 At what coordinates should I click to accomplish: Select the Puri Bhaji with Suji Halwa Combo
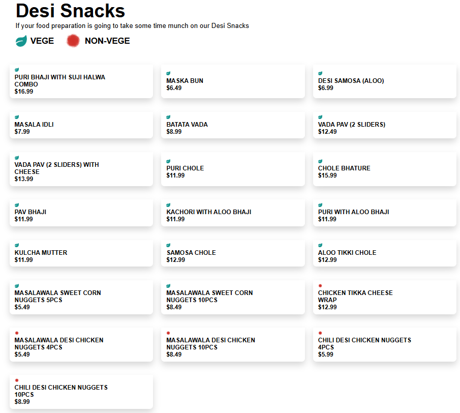tap(81, 81)
